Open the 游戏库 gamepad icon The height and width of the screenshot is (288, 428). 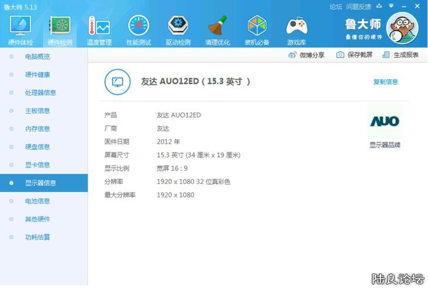pos(296,28)
